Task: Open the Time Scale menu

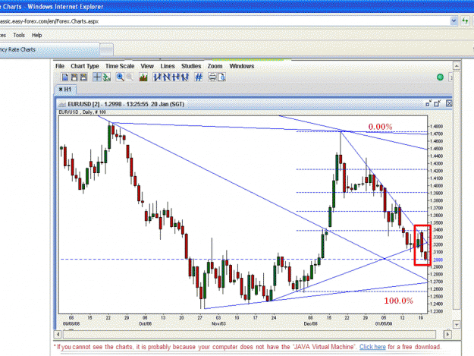Action: coord(120,66)
